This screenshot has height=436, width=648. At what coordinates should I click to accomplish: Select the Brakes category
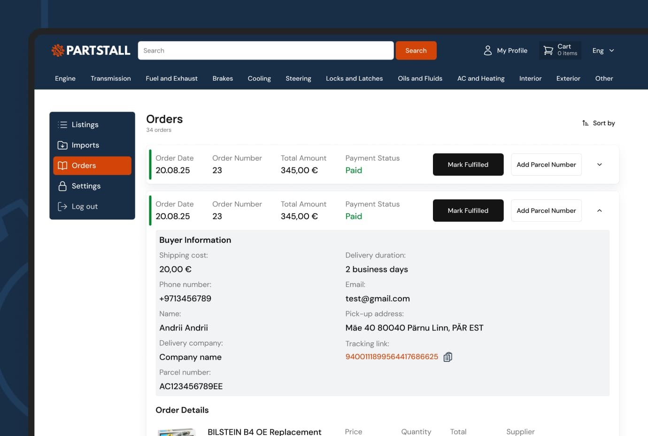223,78
